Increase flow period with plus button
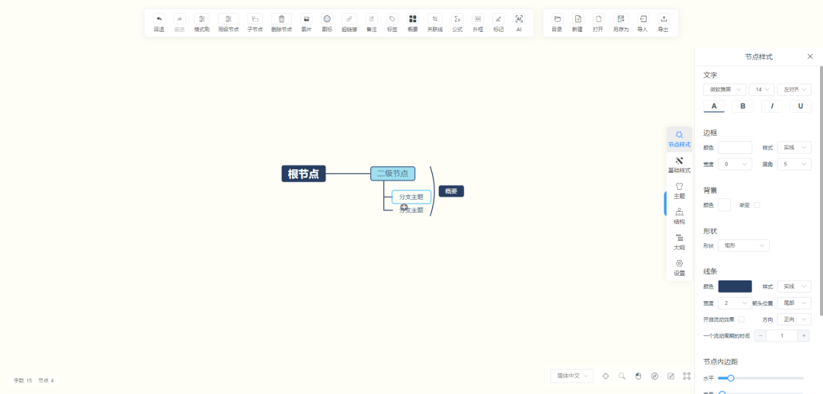This screenshot has height=394, width=823. [x=803, y=336]
